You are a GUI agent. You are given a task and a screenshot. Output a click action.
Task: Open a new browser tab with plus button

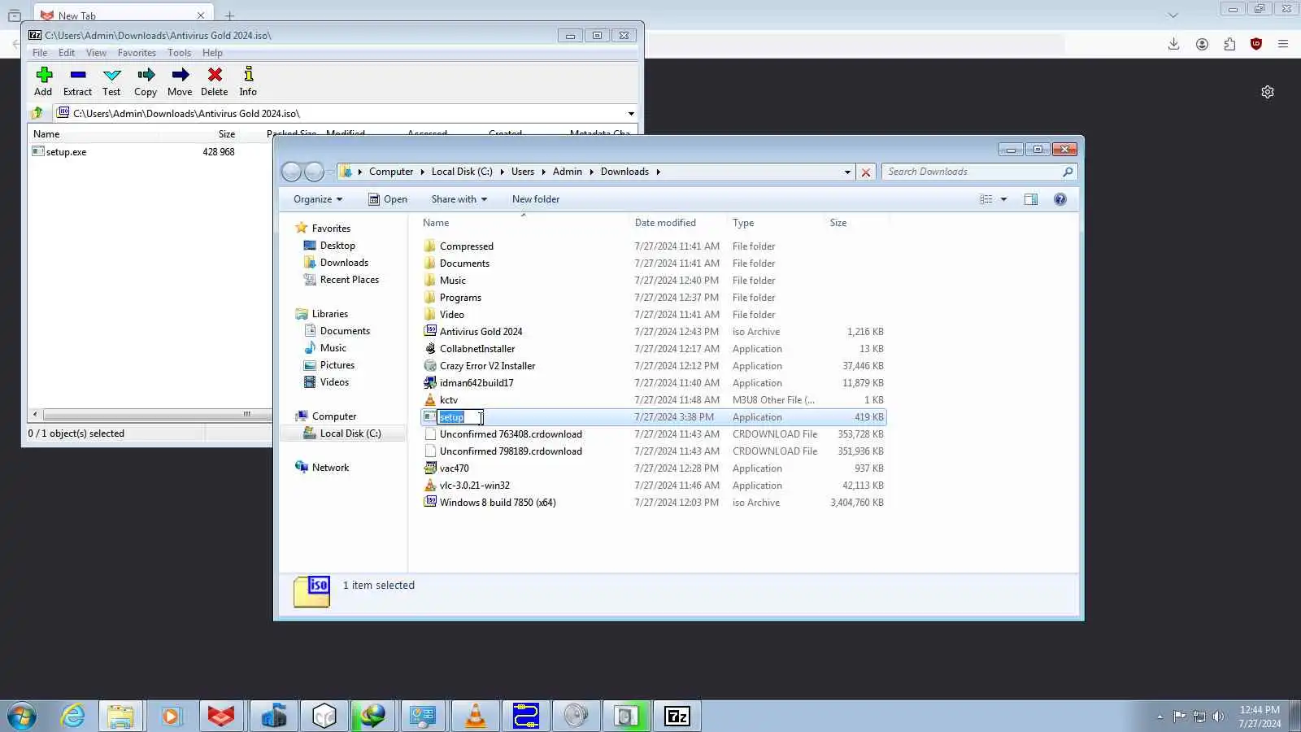(x=229, y=15)
